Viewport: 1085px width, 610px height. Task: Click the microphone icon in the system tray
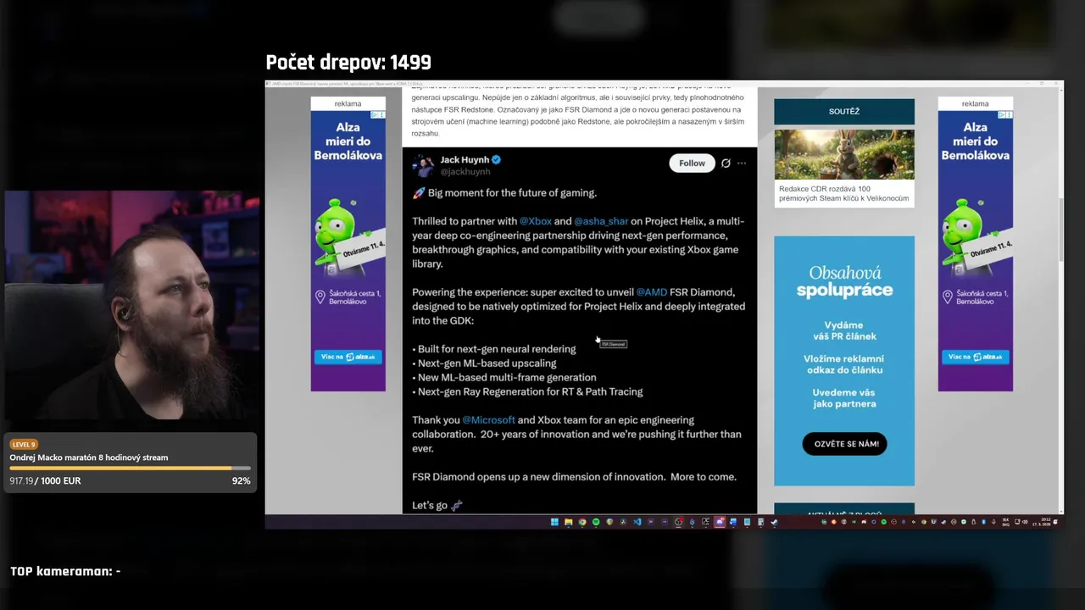(993, 522)
